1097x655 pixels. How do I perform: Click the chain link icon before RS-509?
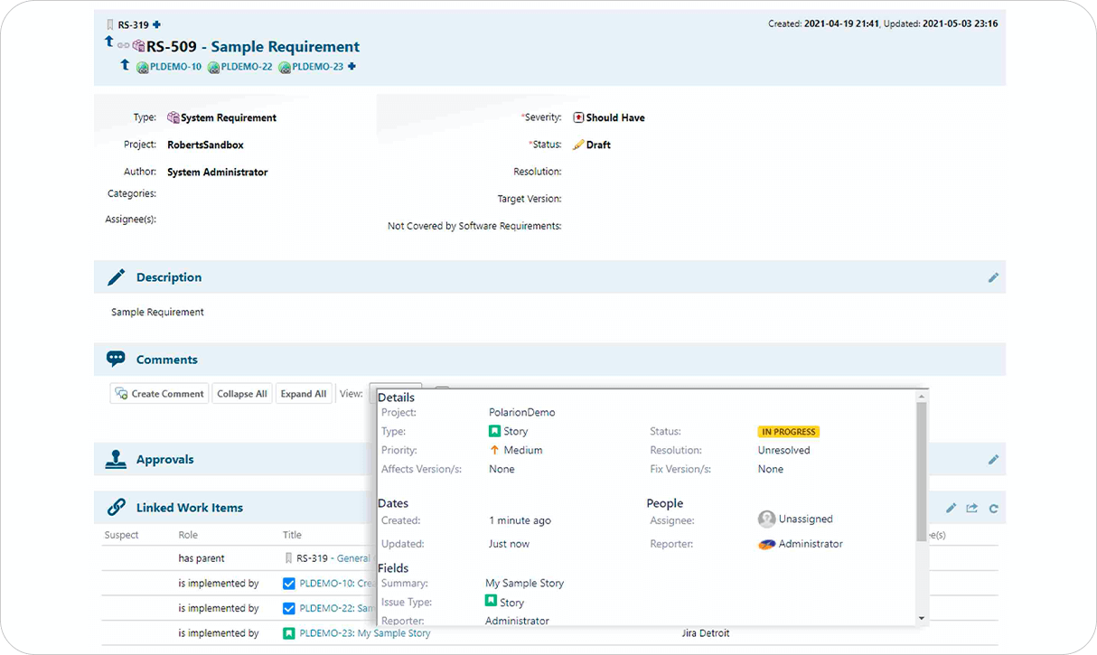point(123,45)
